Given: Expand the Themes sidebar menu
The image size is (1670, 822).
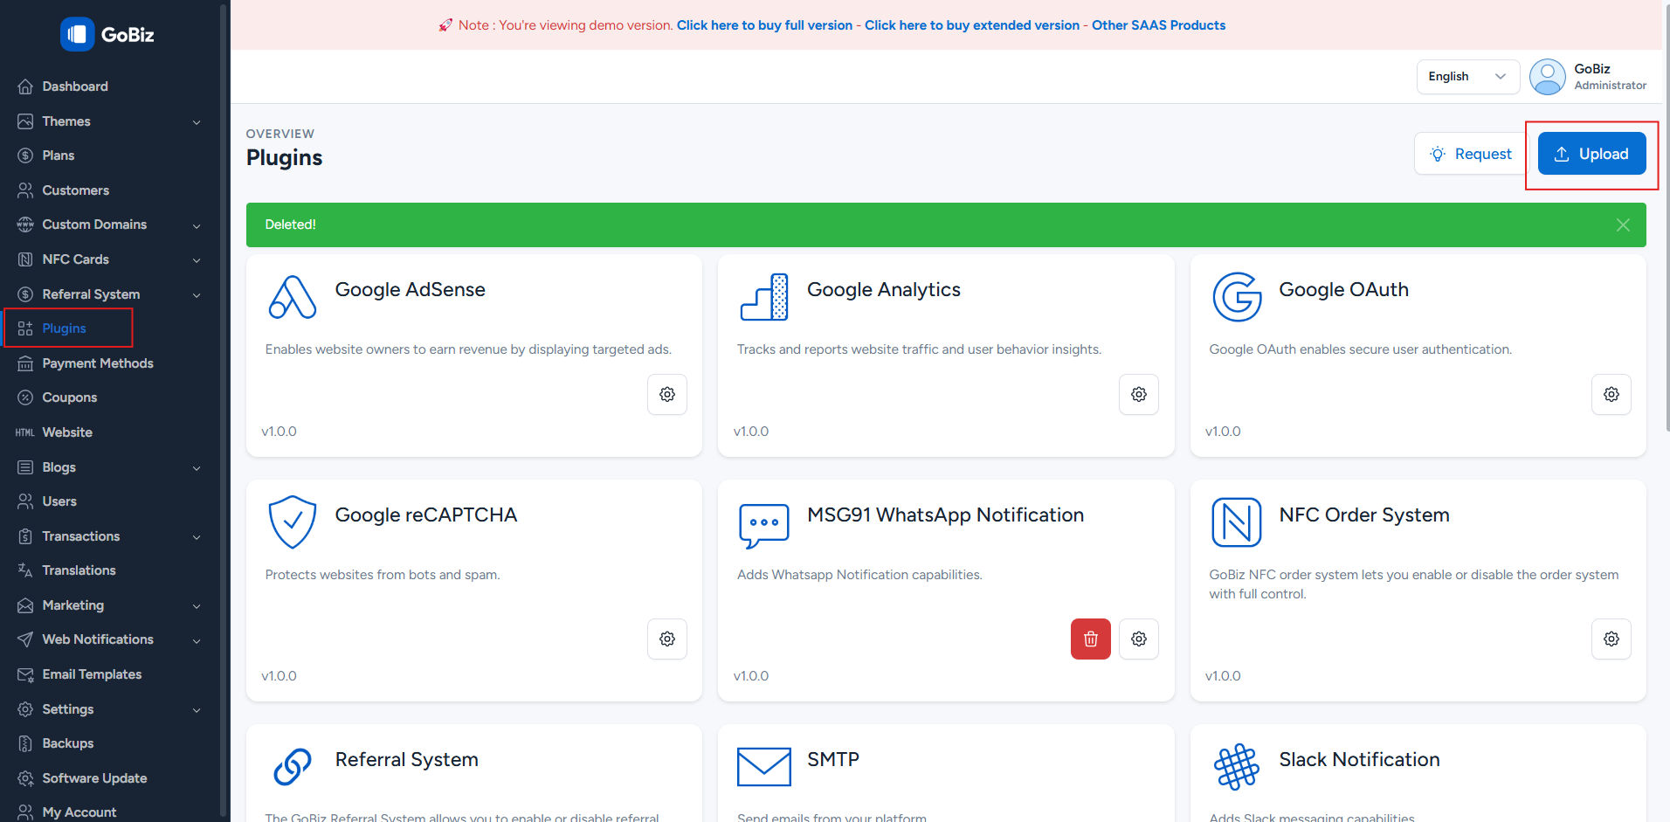Looking at the screenshot, I should coord(109,121).
